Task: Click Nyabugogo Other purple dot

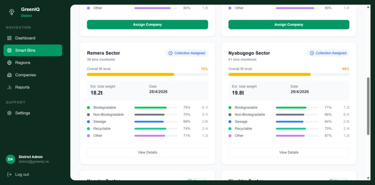Action: [230, 136]
